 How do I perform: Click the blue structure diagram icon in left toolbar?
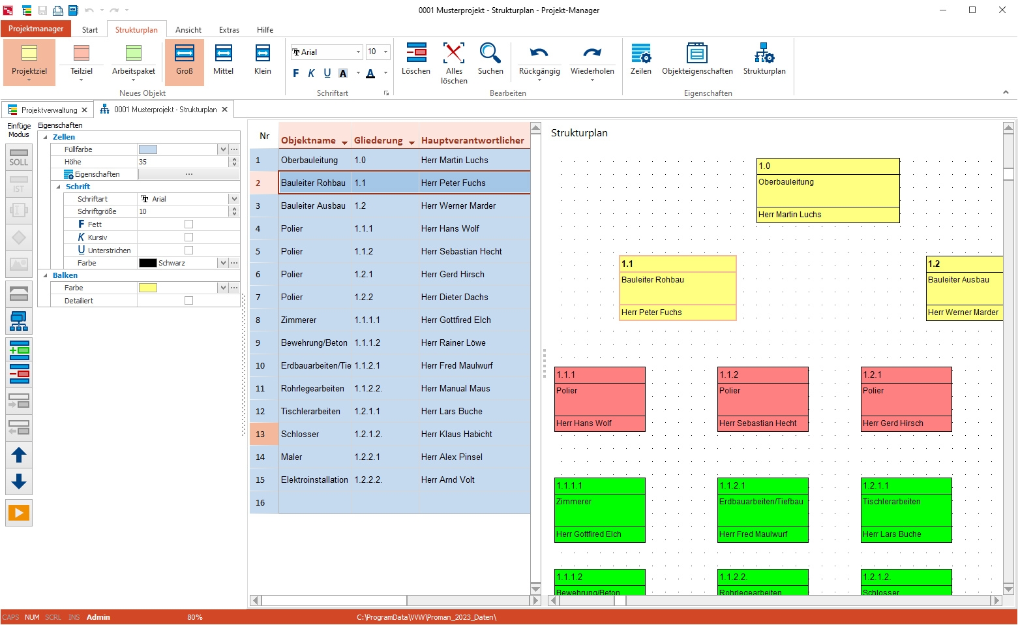tap(19, 322)
